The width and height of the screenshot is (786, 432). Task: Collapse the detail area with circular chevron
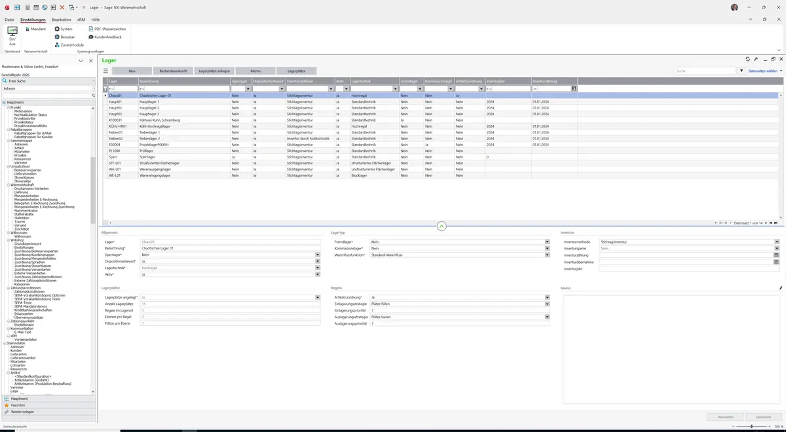tap(441, 226)
